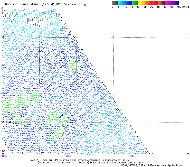The height and width of the screenshot is (167, 190).
Task: Click the note 'Black circles indicate possible contamination'
Action: (x=117, y=163)
